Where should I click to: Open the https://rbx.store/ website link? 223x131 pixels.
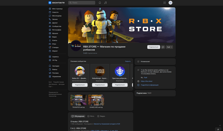click(147, 81)
